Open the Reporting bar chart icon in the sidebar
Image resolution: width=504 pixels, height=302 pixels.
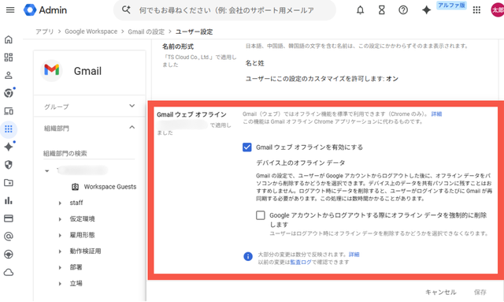pyautogui.click(x=9, y=200)
